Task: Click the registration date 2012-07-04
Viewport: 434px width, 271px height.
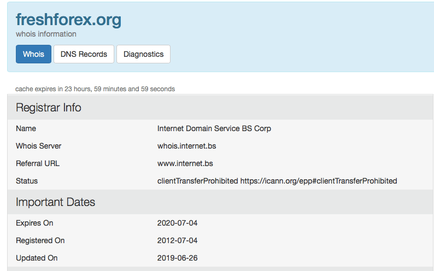Action: (x=177, y=240)
